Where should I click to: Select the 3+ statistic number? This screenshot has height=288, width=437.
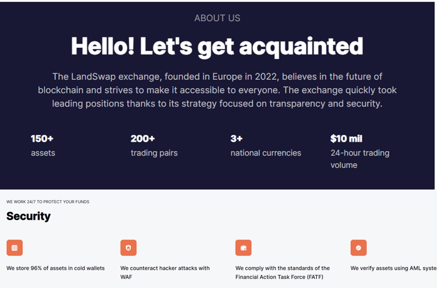pos(236,138)
